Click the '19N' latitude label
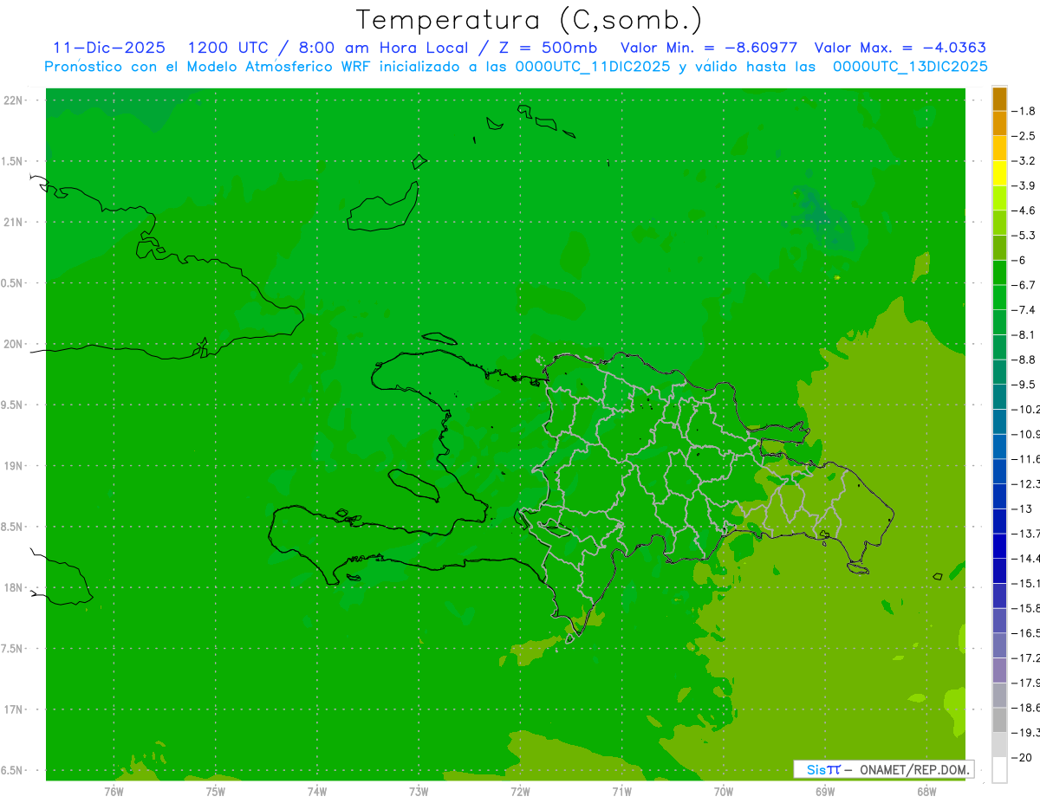 coord(13,466)
